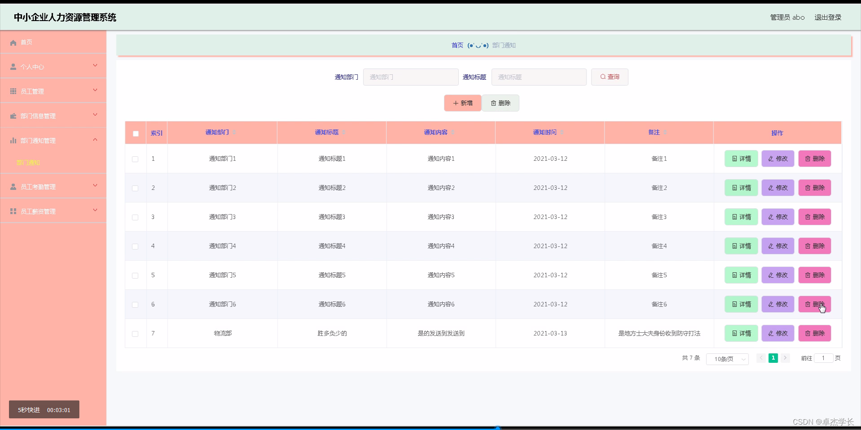Click the bulk 删除 button above table

point(500,103)
